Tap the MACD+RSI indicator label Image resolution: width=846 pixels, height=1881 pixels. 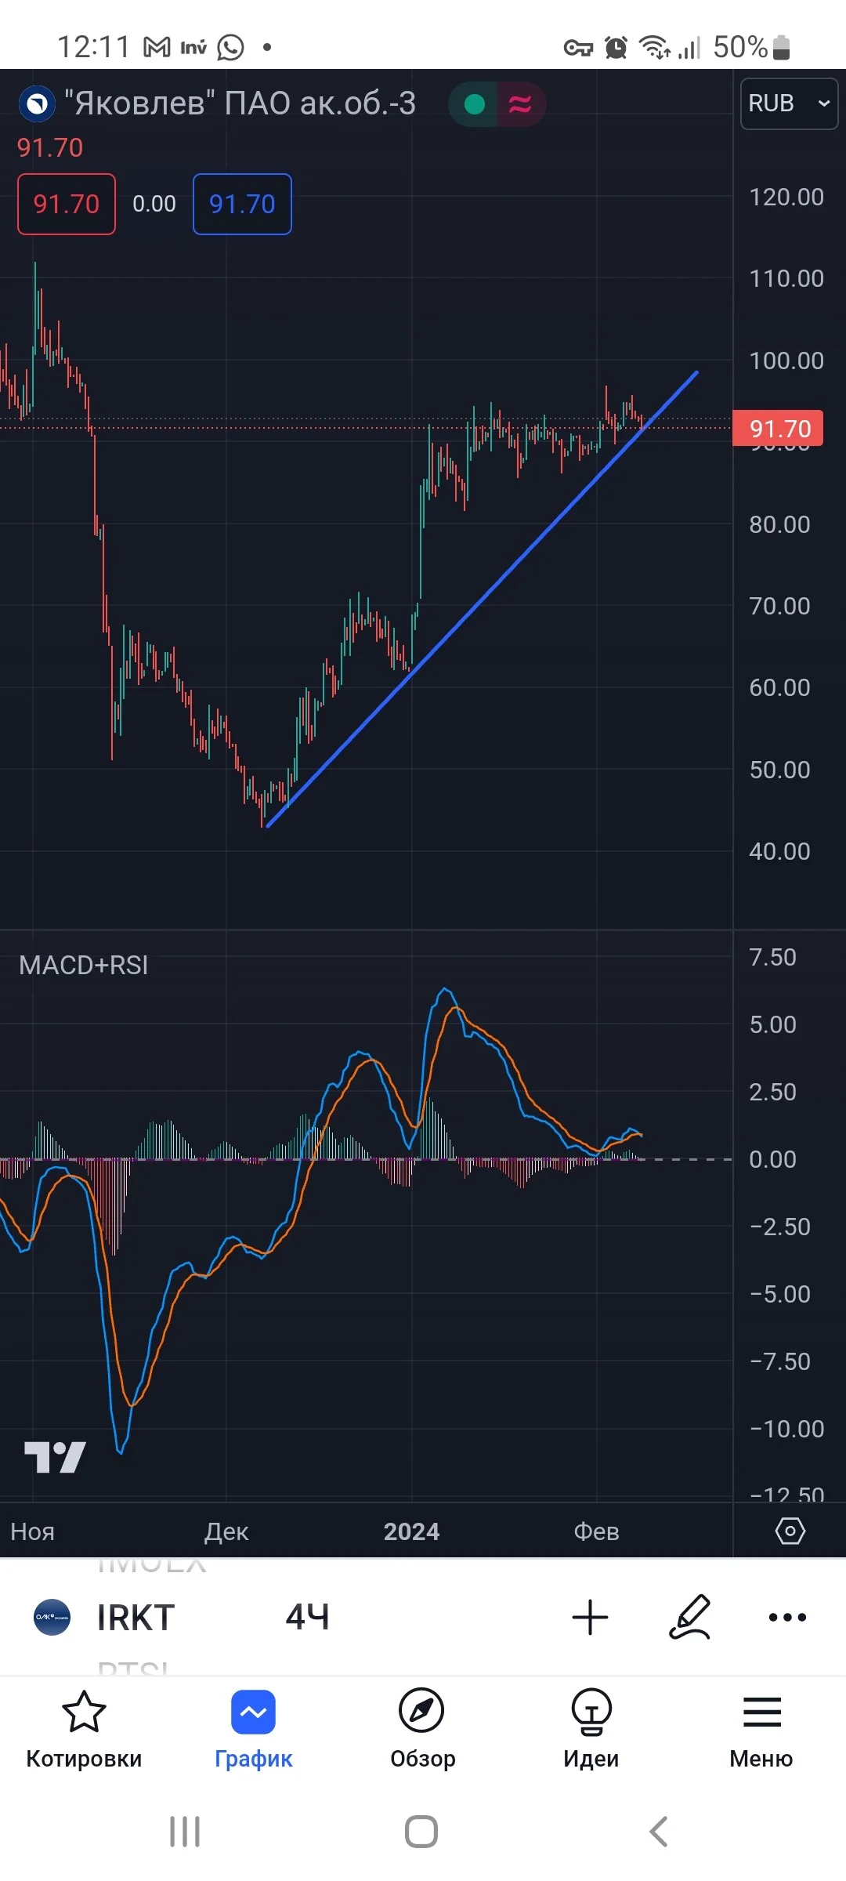[x=83, y=965]
